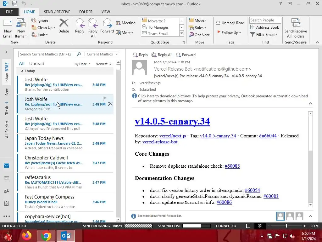Click Send/Receive All Folders
Image resolution: width=322 pixels, height=242 pixels.
click(296, 28)
